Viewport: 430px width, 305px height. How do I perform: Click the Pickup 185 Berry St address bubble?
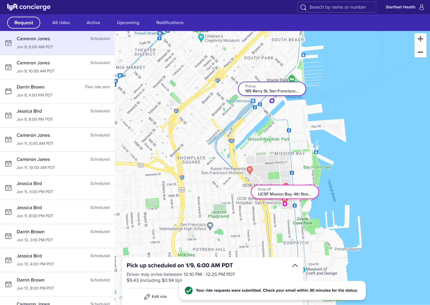[x=272, y=89]
